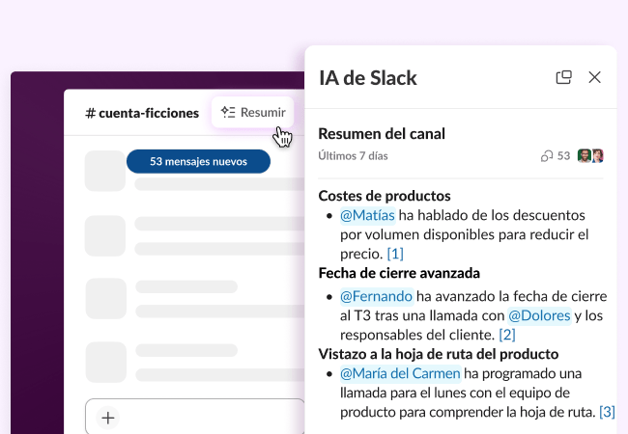The height and width of the screenshot is (434, 628).
Task: Click the Resumen del canal heading
Action: [x=382, y=134]
